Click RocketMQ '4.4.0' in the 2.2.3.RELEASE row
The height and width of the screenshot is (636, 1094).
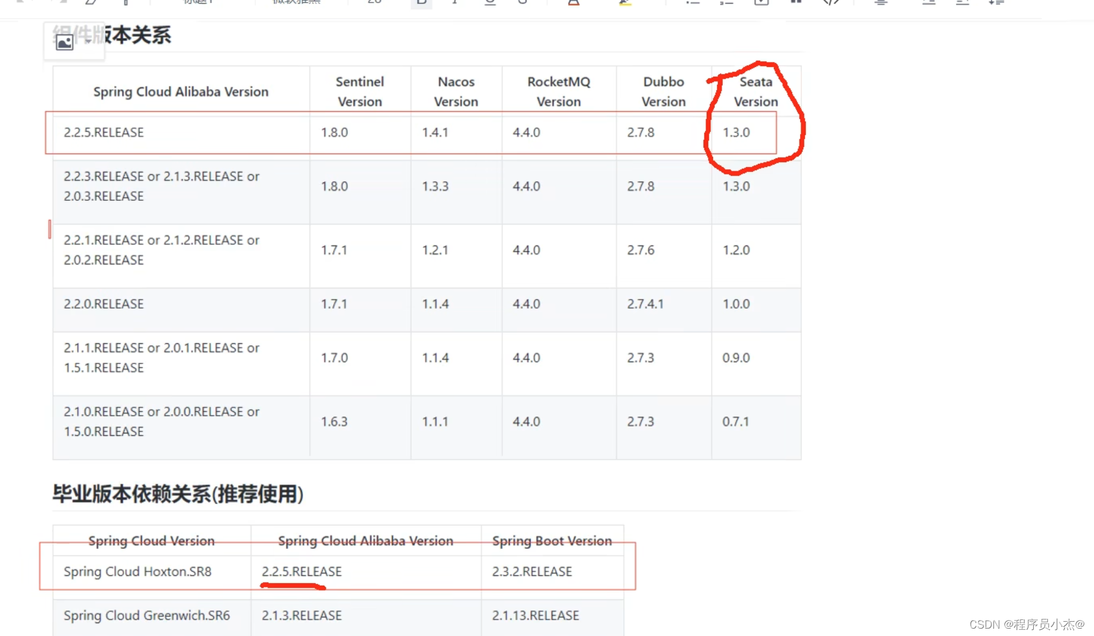click(526, 186)
